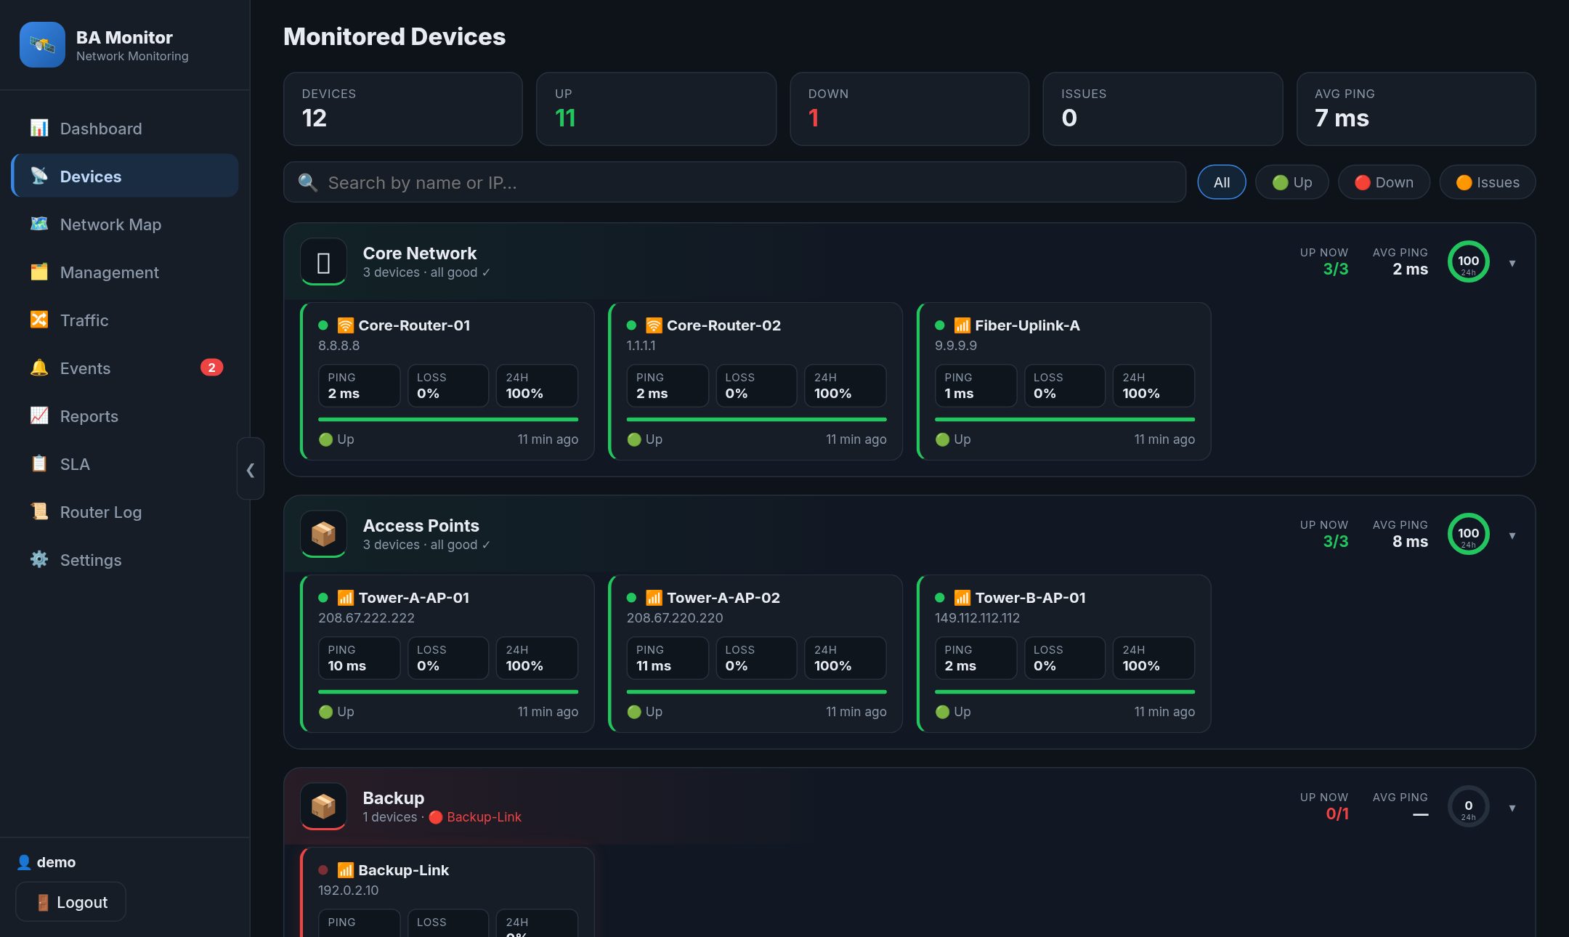Click the red Backup-Link alert link
This screenshot has height=937, width=1569.
[475, 817]
